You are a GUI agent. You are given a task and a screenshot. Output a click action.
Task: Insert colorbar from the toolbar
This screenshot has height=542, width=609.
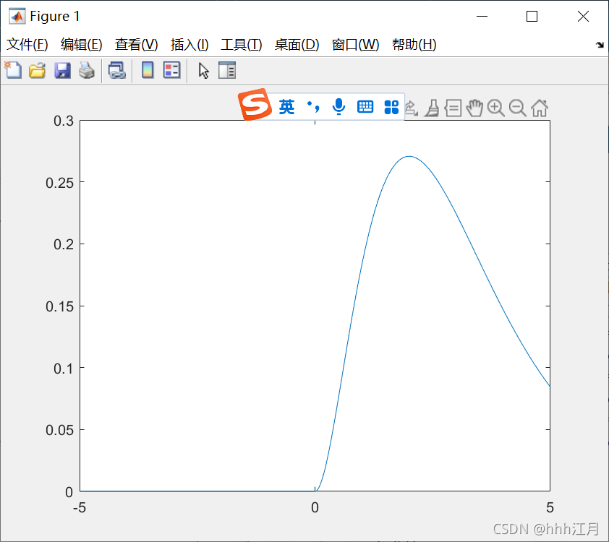click(x=148, y=71)
